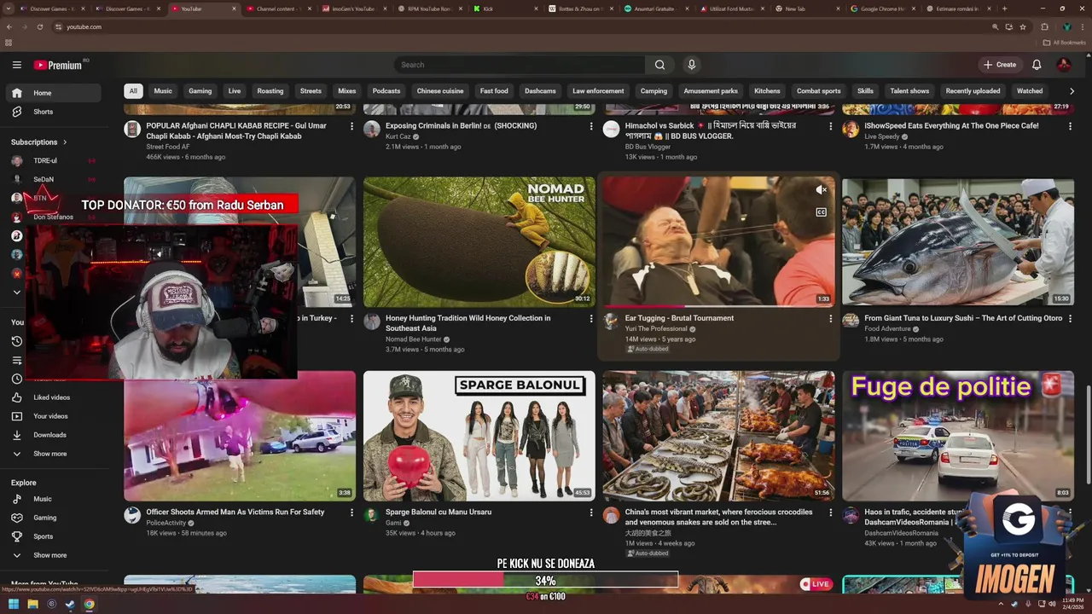Open Downloads in sidebar
Viewport: 1092px width, 614px height.
51,435
